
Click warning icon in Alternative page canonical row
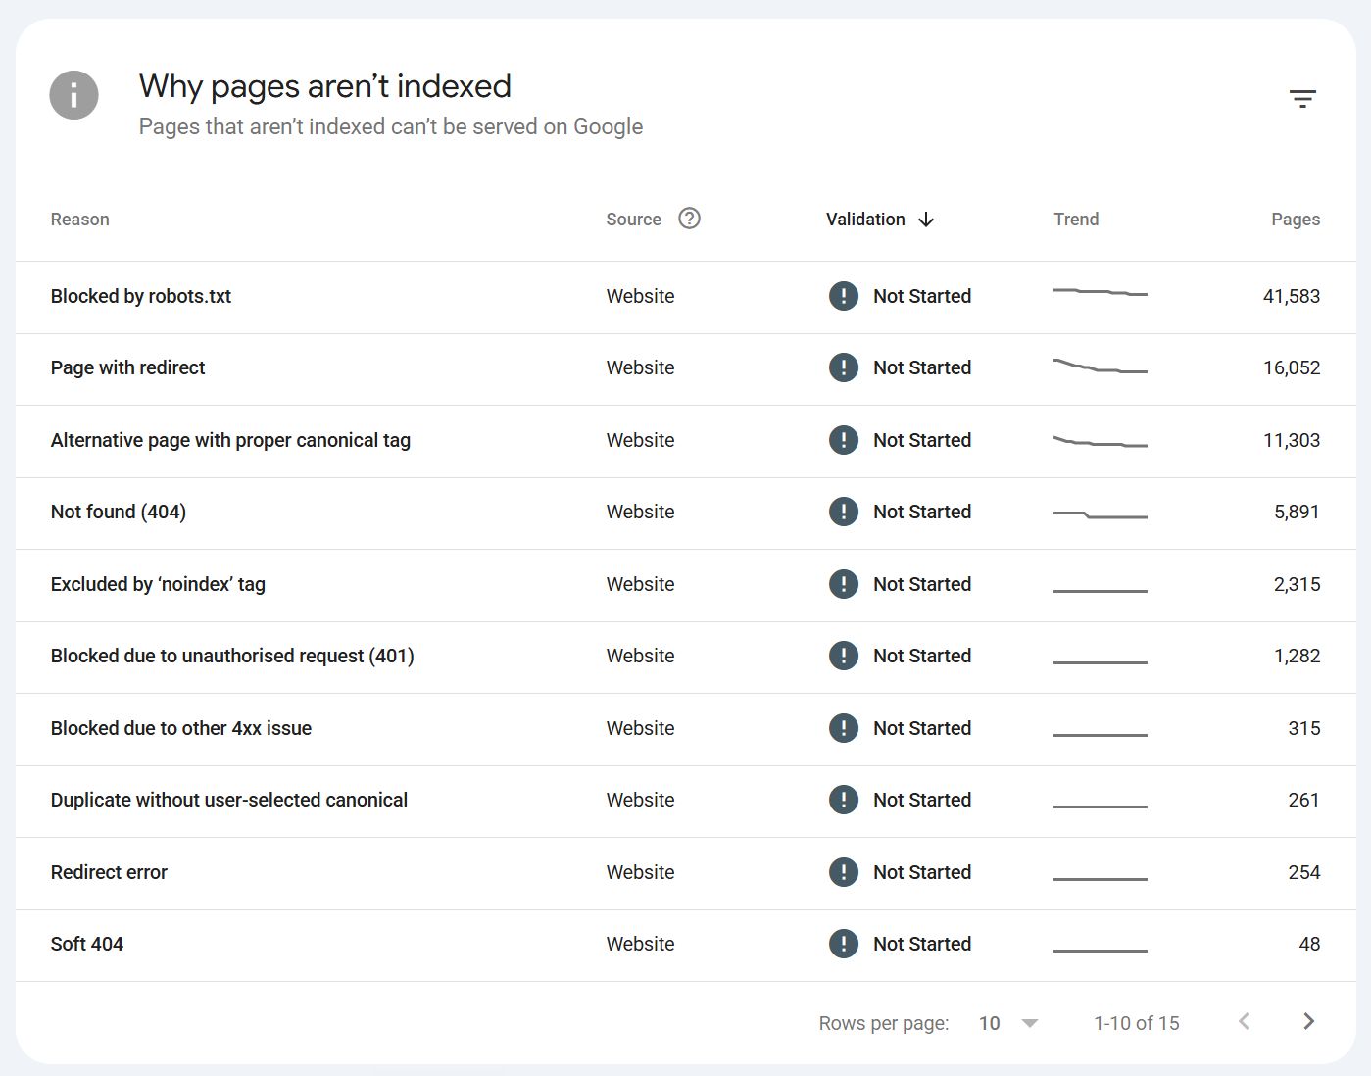844,440
